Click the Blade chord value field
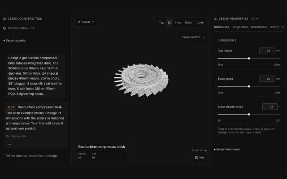This screenshot has height=179, width=287. [x=266, y=79]
